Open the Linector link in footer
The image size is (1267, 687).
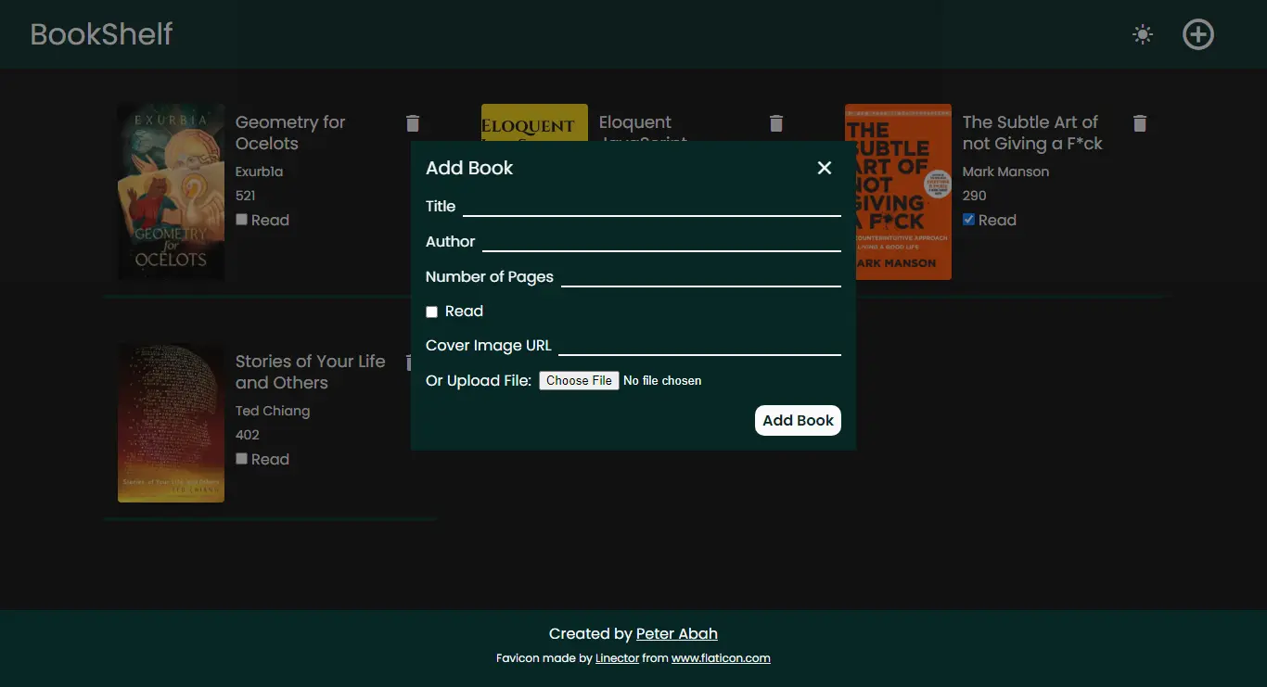pos(617,658)
